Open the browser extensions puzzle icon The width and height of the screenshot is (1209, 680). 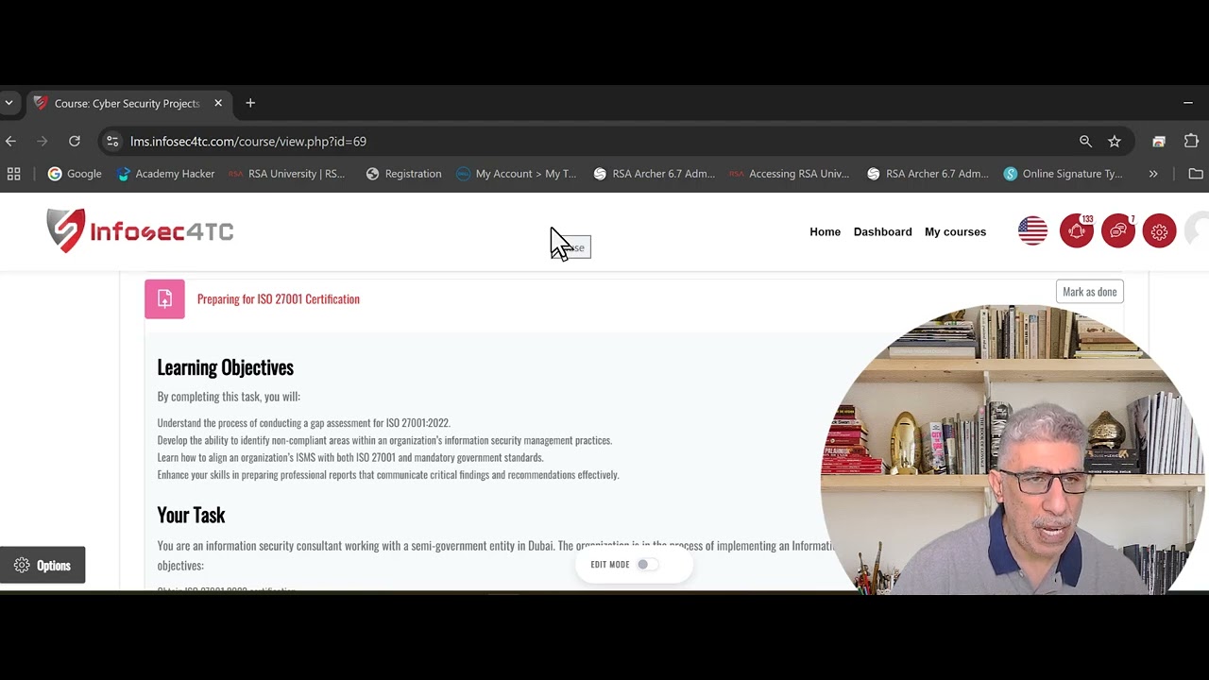click(x=1191, y=141)
